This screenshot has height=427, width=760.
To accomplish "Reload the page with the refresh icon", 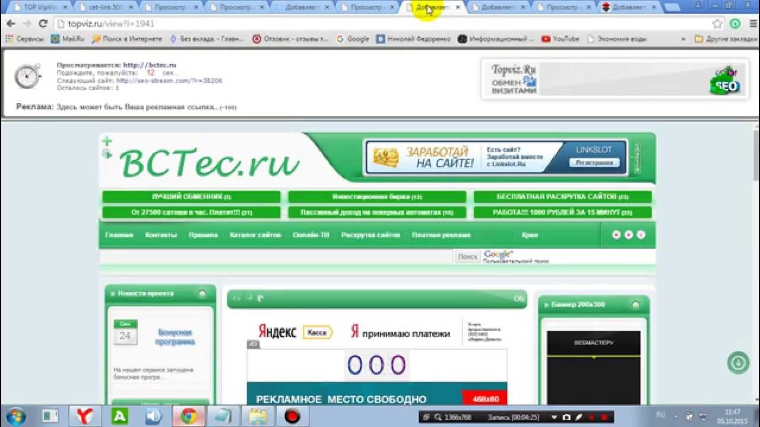I will point(43,24).
